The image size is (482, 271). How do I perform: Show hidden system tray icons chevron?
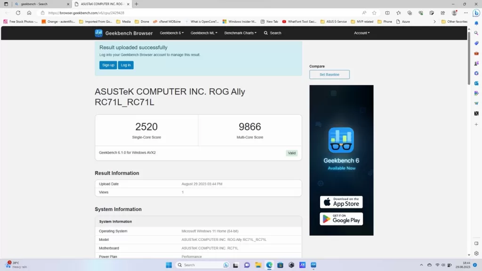tap(421, 265)
